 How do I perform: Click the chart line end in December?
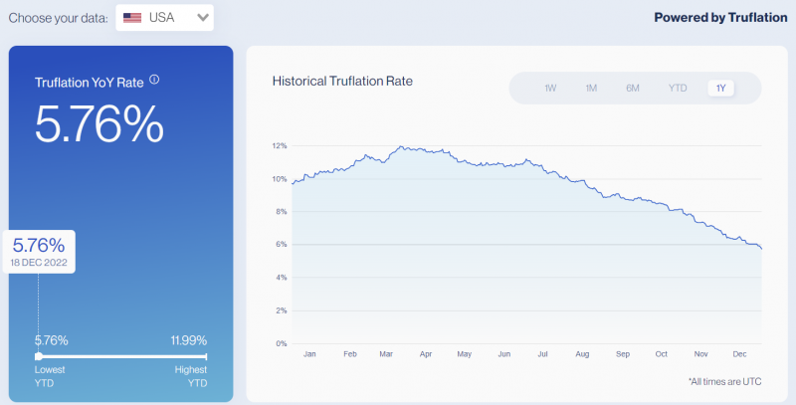[x=761, y=248]
